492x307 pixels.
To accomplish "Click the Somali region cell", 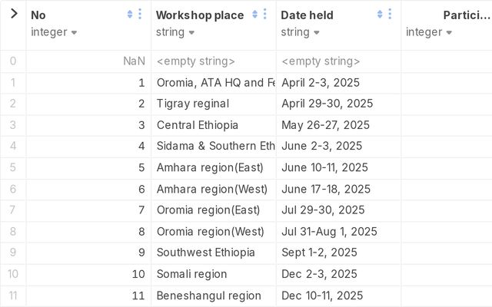I will [x=192, y=274].
